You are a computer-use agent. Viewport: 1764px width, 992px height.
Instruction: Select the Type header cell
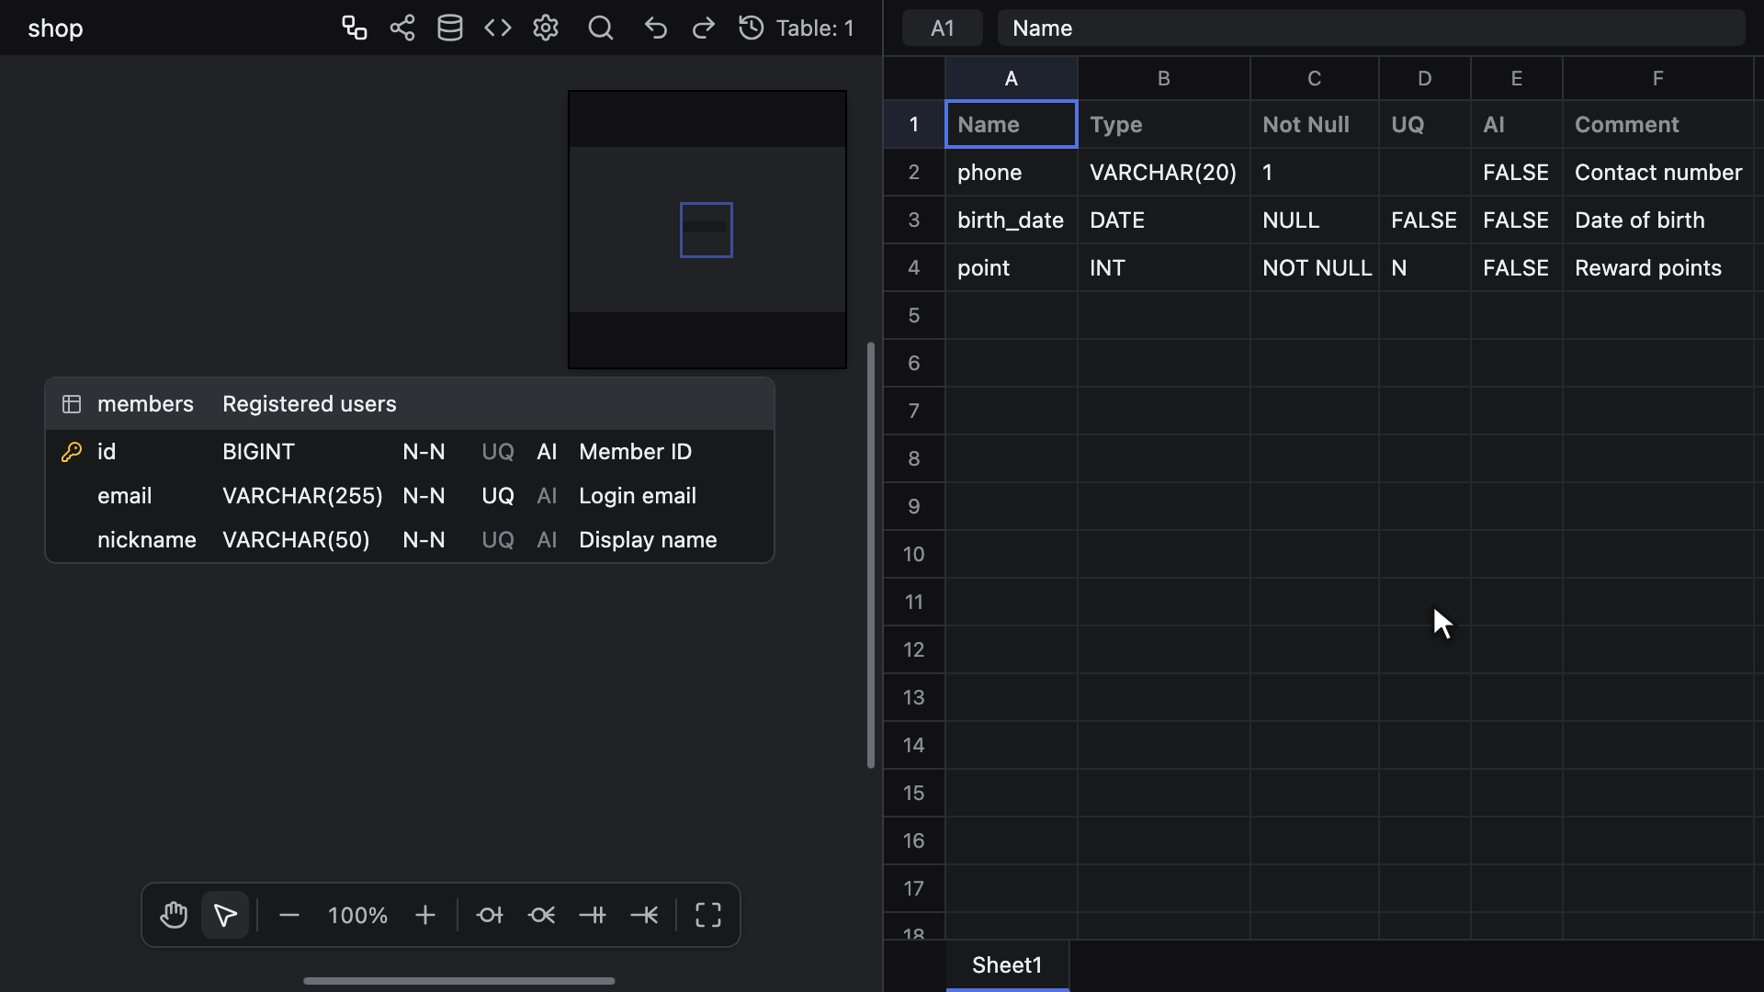tap(1164, 124)
